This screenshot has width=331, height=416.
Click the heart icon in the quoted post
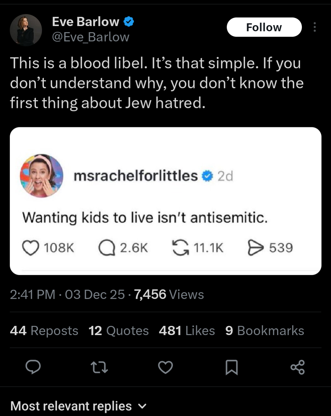pos(31,248)
